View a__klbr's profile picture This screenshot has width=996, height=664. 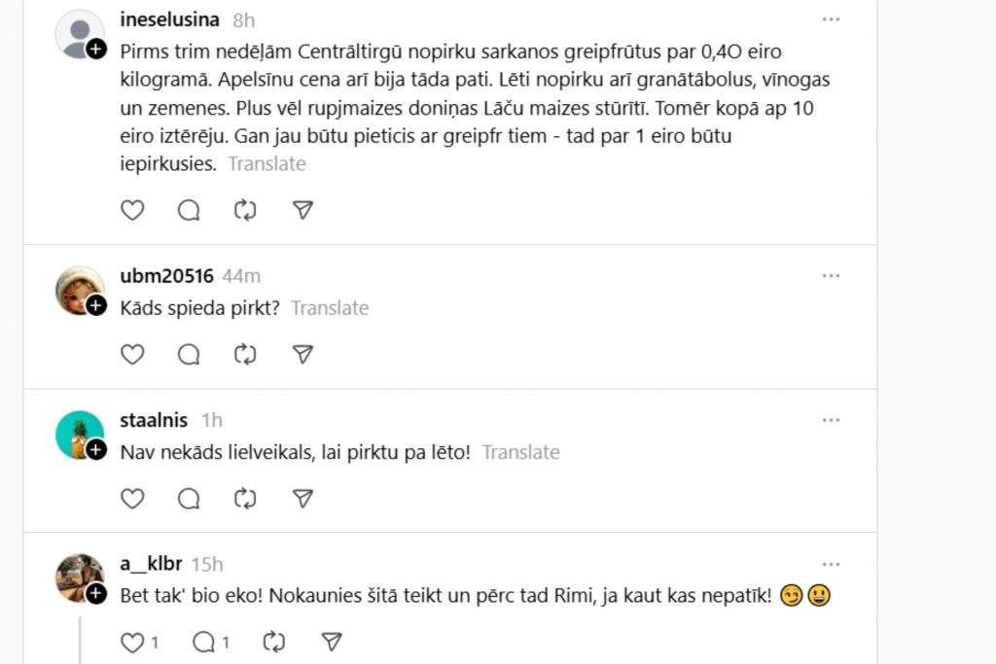click(x=79, y=577)
